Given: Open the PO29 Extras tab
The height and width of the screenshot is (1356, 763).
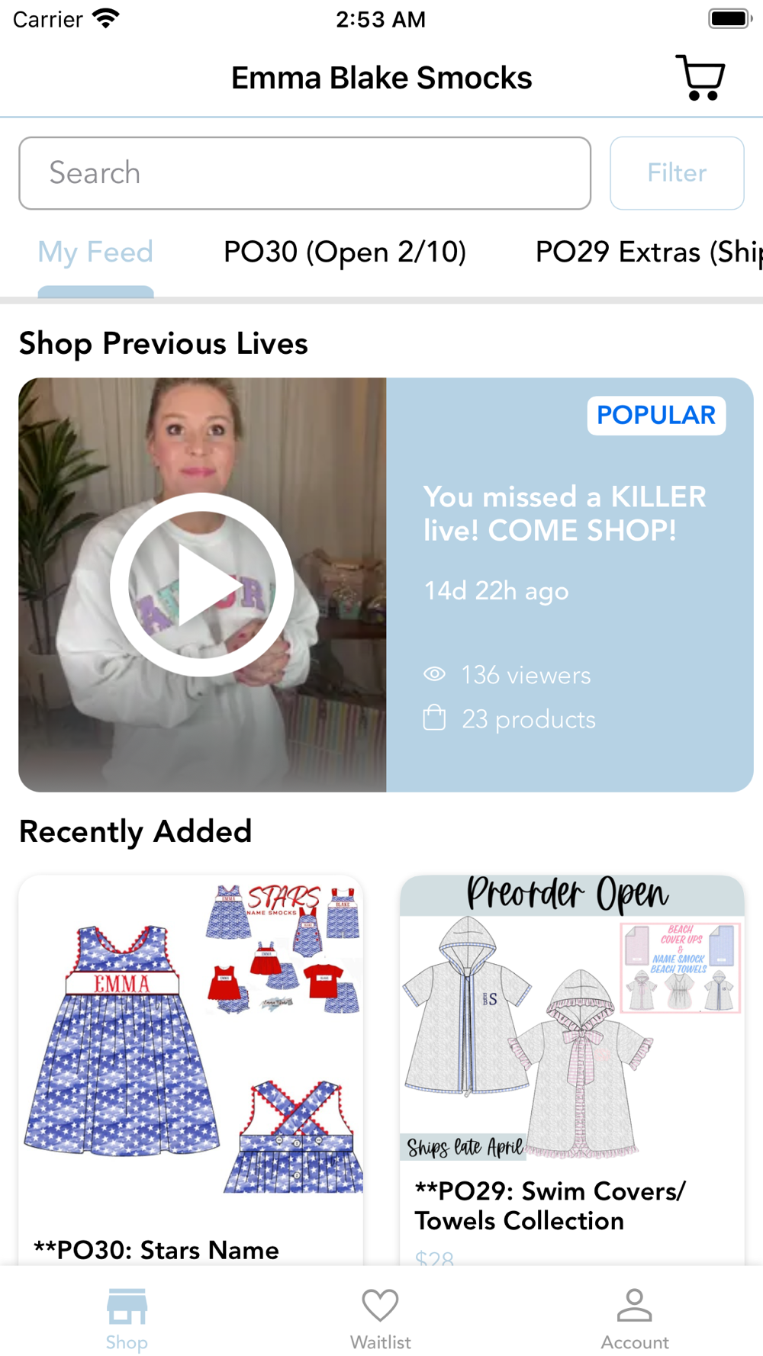Looking at the screenshot, I should point(649,252).
